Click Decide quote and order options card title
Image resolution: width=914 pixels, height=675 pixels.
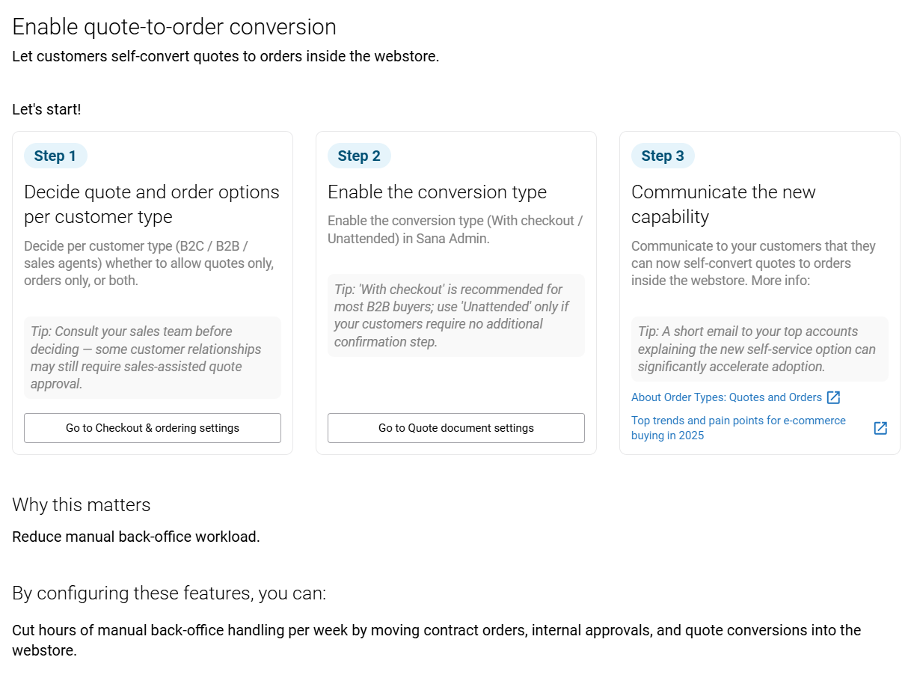coord(152,204)
